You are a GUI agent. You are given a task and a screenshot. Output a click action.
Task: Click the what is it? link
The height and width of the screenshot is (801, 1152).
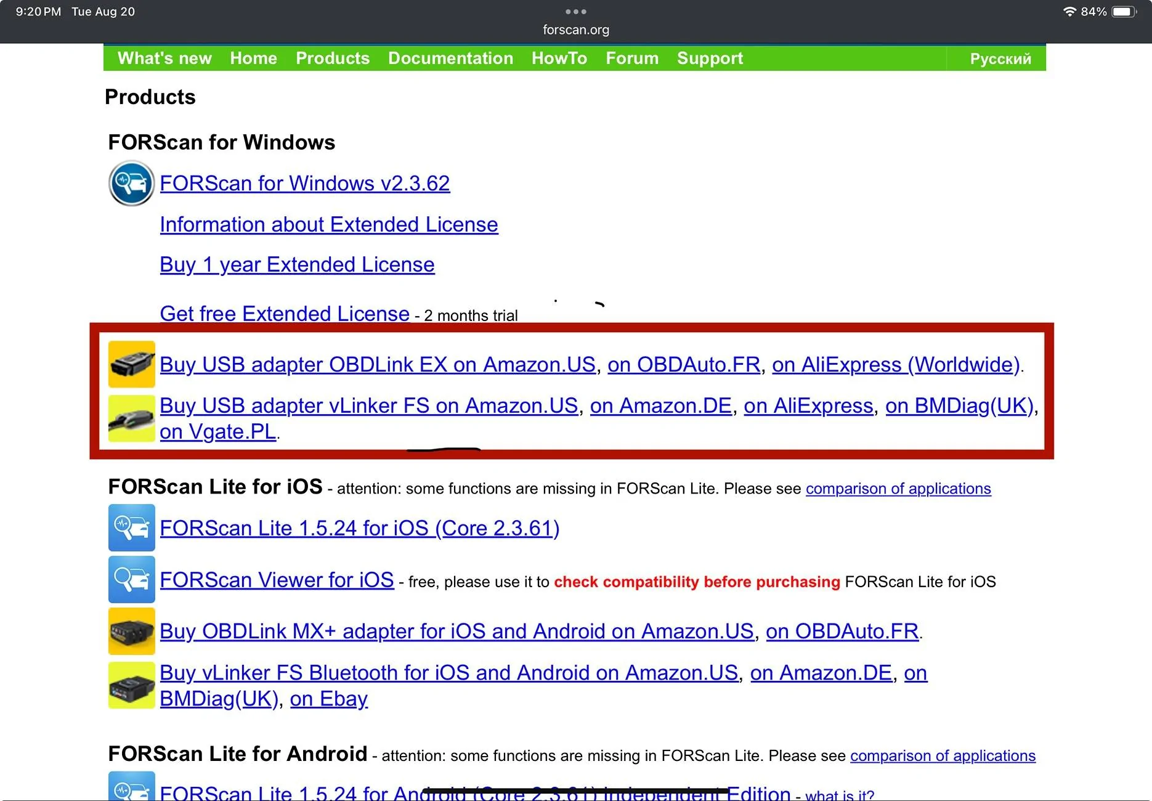coord(840,795)
